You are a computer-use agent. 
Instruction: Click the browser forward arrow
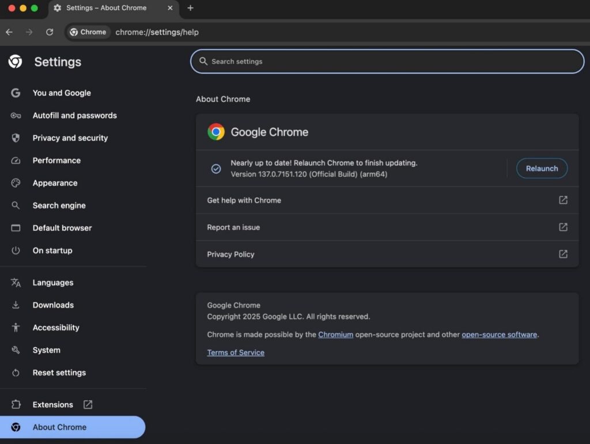(29, 32)
